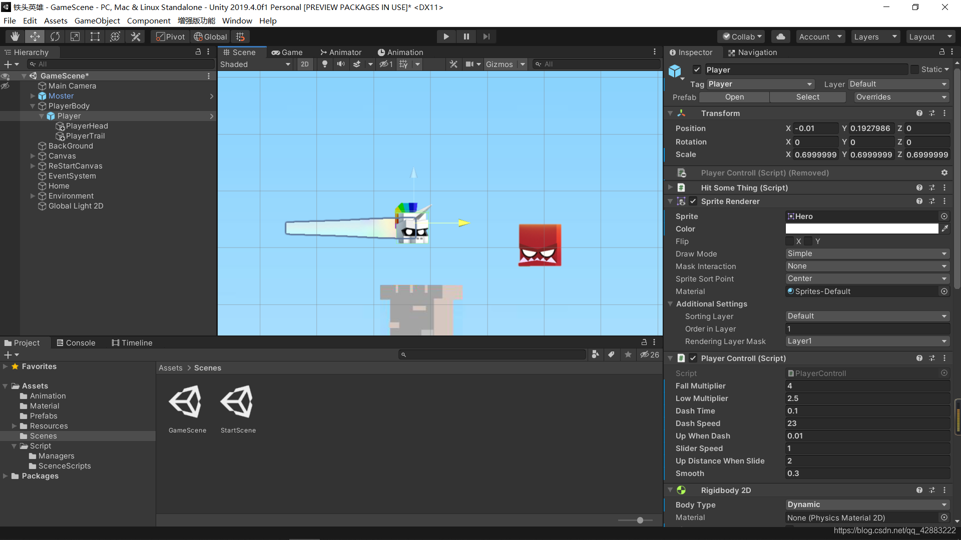This screenshot has width=961, height=540.
Task: Open the Tag Player dropdown
Action: [x=760, y=84]
